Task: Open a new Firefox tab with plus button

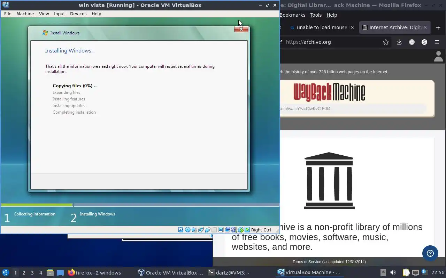Action: point(438,27)
